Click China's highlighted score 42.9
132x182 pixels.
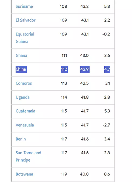85,69
